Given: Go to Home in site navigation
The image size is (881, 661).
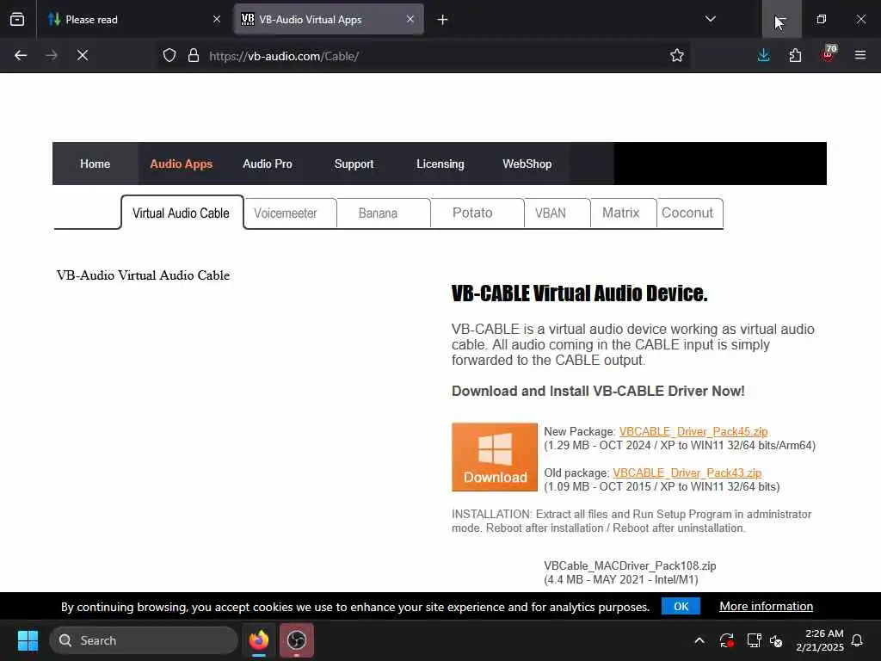Looking at the screenshot, I should (95, 164).
